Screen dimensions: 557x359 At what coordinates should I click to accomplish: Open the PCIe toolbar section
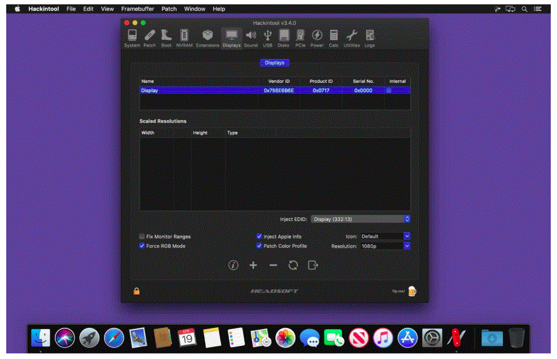click(x=300, y=39)
